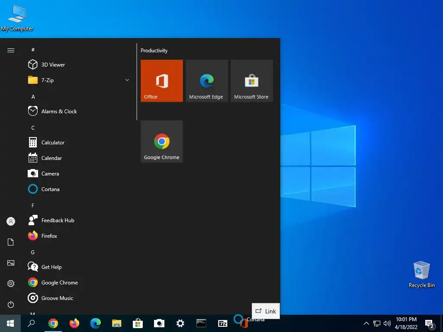Open Settings gear on the taskbar
This screenshot has width=443, height=332.
coord(180,323)
